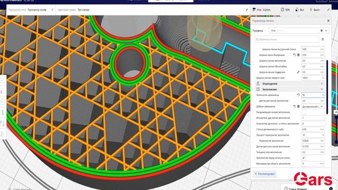Uncheck infill before walls checkbox

(304, 158)
